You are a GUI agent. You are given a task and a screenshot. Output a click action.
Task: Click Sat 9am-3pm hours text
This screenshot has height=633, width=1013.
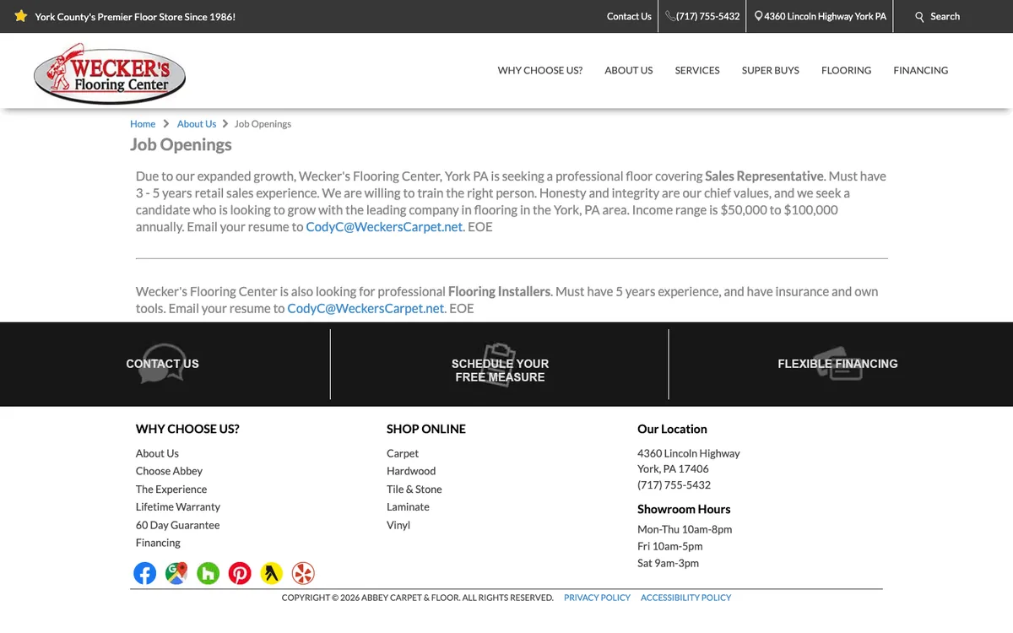point(668,564)
